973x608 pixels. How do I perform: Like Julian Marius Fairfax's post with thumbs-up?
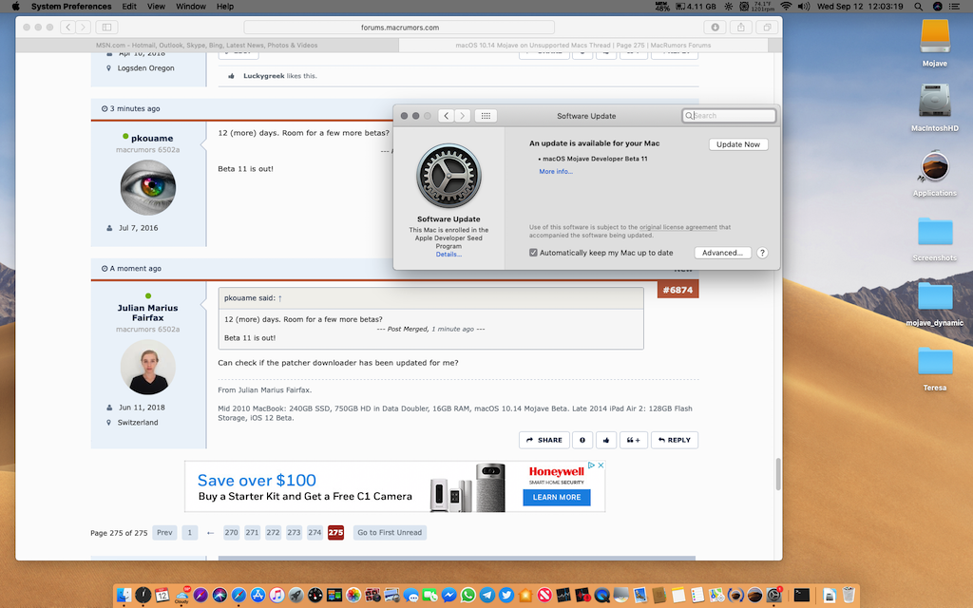pos(605,440)
